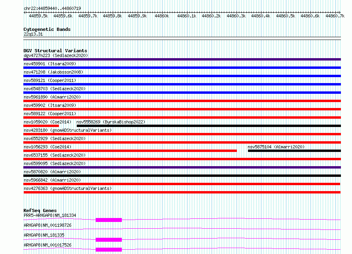Screen dimensions: 352x254
Task: Click the blue nsv471208 variant bar
Action: tap(182, 76)
